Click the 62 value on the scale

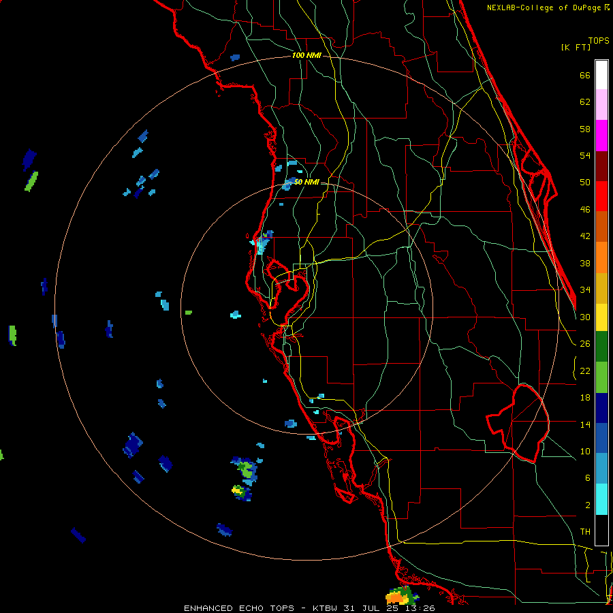tap(585, 102)
